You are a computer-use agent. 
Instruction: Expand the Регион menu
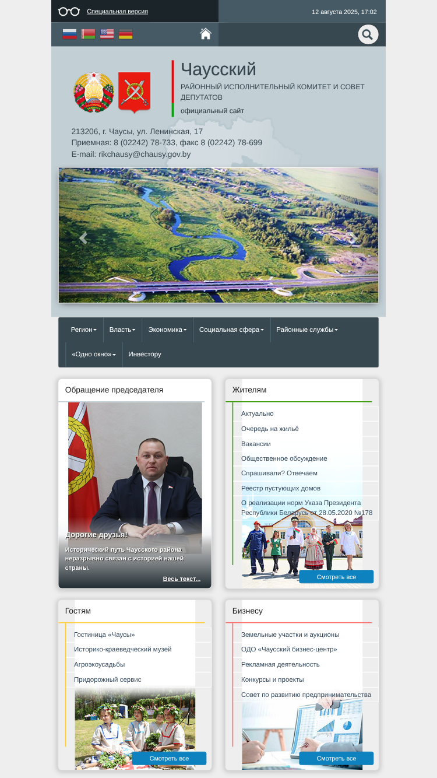point(84,330)
